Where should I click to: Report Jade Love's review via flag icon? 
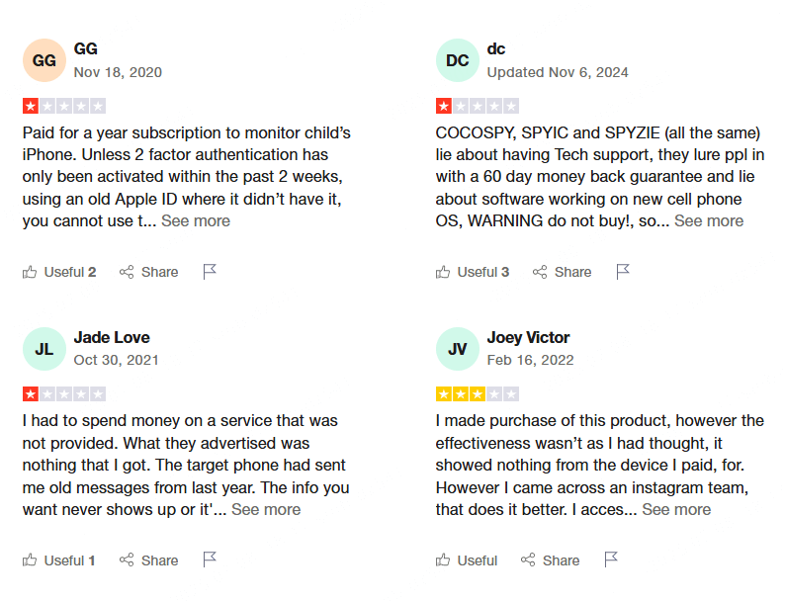pos(210,559)
